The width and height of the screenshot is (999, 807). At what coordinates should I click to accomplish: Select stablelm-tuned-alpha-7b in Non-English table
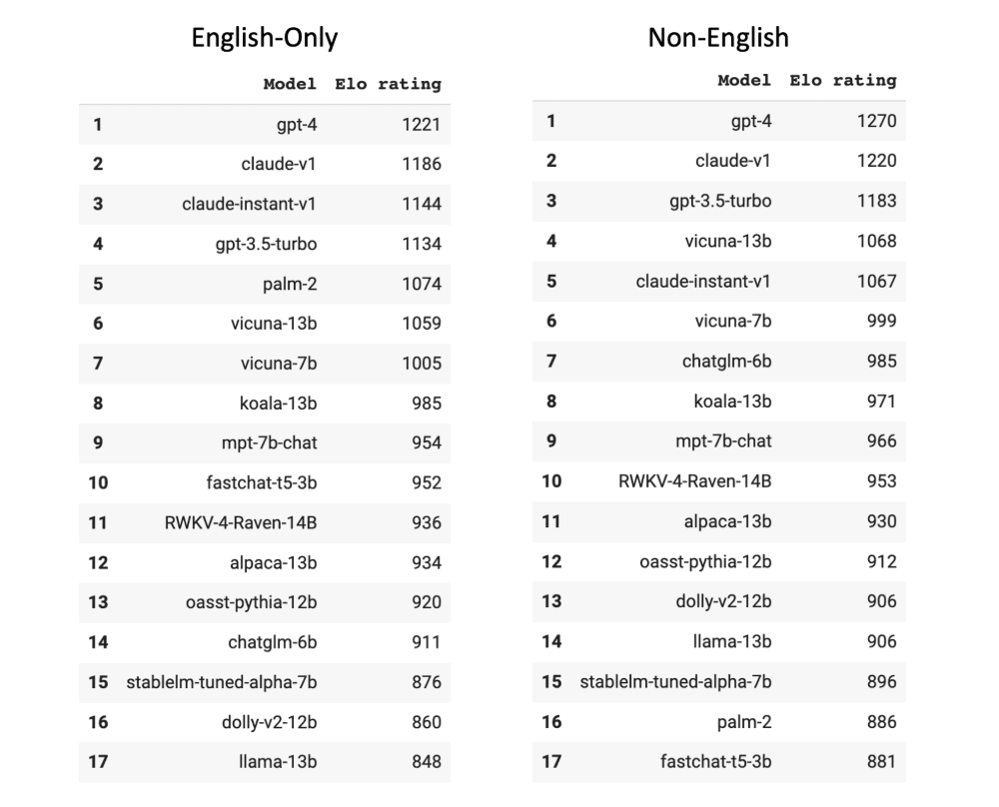675,681
